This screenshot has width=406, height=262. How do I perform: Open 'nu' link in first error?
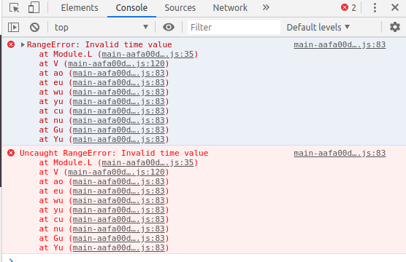118,120
